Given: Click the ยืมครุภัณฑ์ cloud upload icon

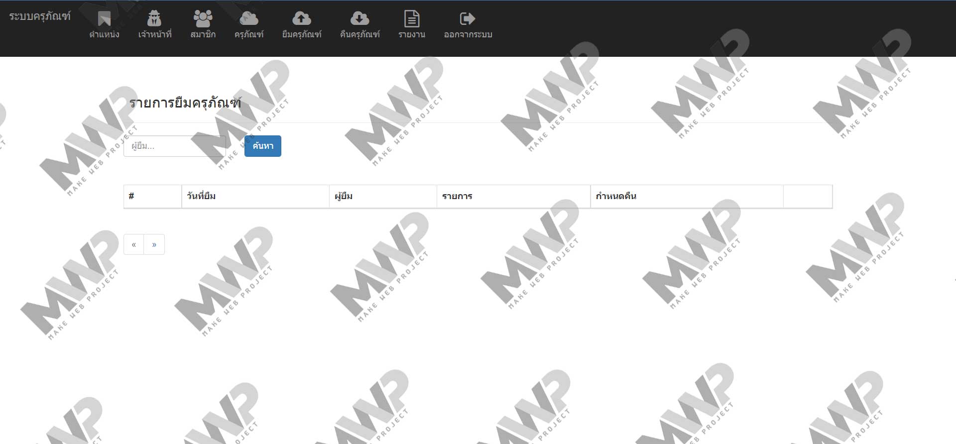Looking at the screenshot, I should (x=301, y=18).
